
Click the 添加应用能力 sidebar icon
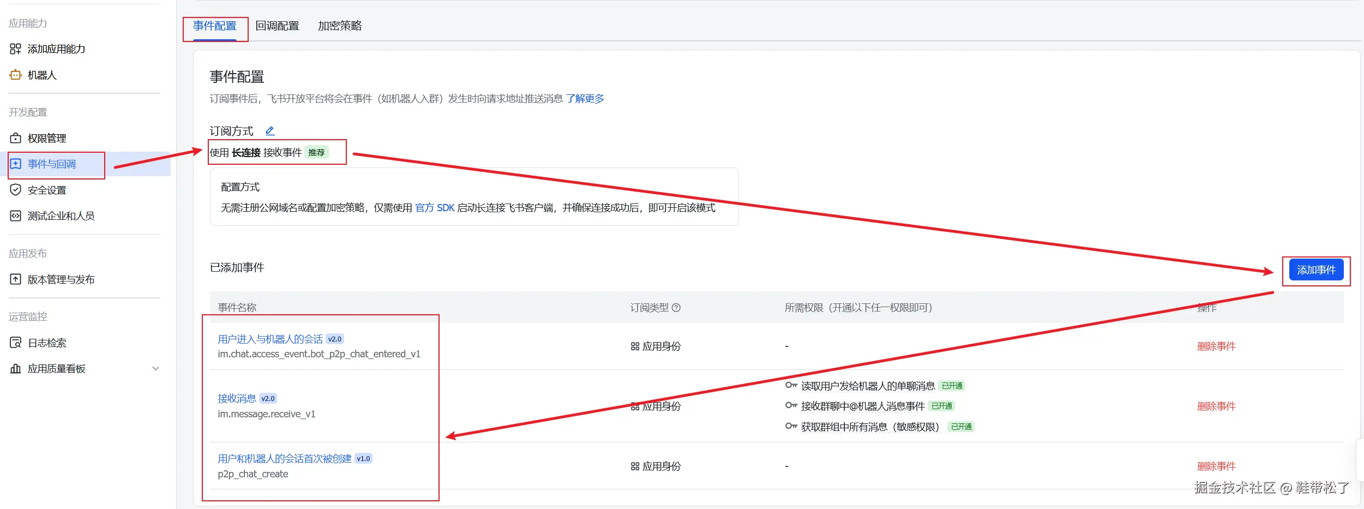tap(55, 49)
